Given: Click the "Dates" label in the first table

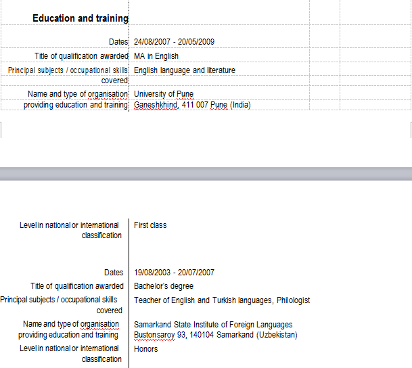Looking at the screenshot, I should point(118,42).
